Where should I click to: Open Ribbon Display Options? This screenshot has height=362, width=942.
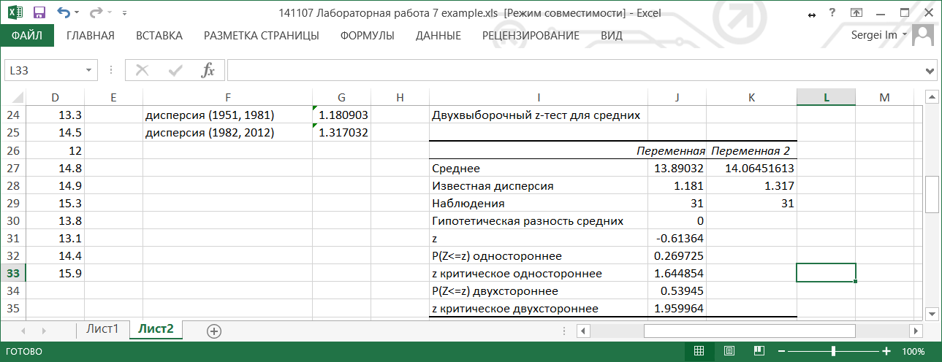856,12
